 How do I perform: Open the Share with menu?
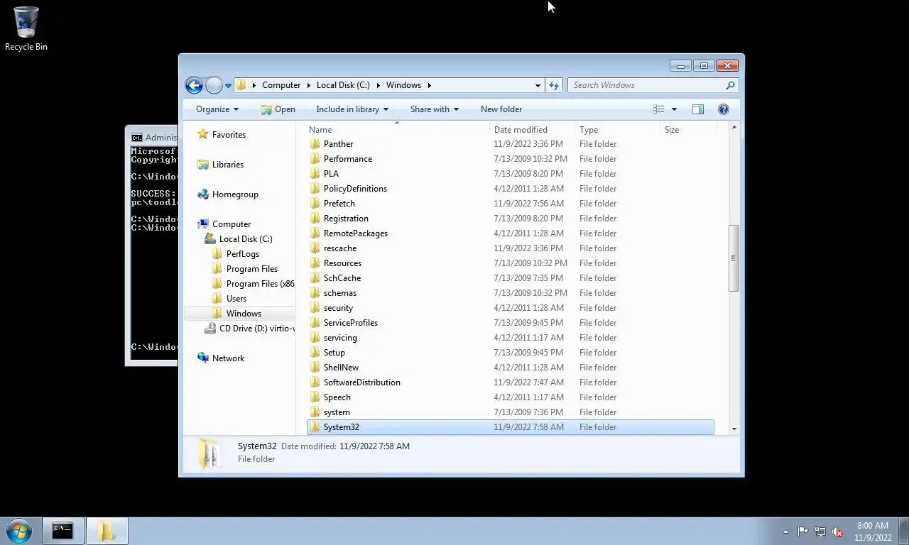click(435, 109)
